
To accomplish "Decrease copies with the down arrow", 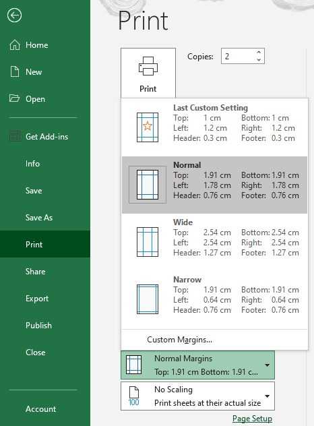I will 259,59.
